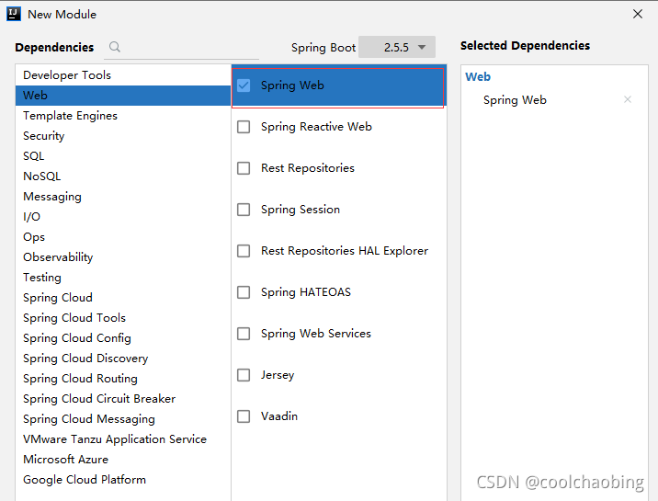
Task: Click the Spring HATEOAS label
Action: 306,292
